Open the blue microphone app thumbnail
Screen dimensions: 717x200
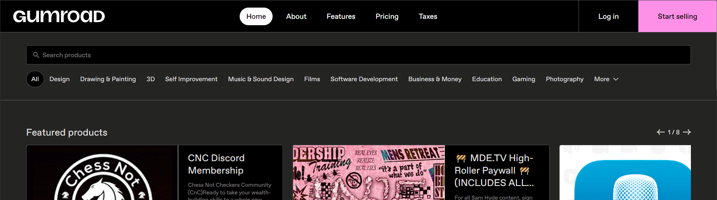coord(625,173)
